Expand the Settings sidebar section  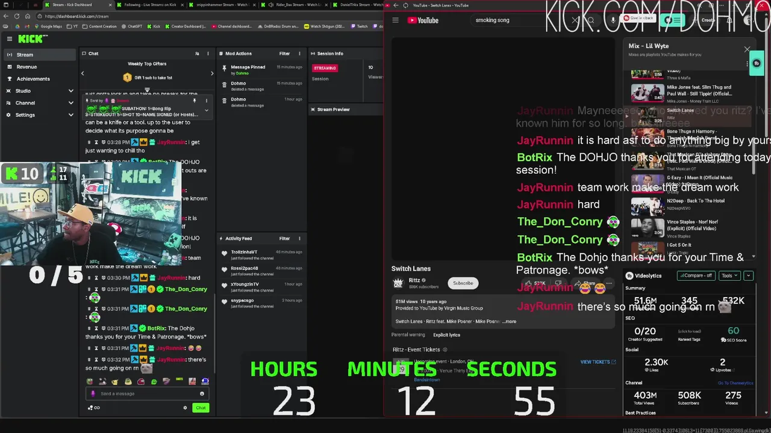click(39, 115)
